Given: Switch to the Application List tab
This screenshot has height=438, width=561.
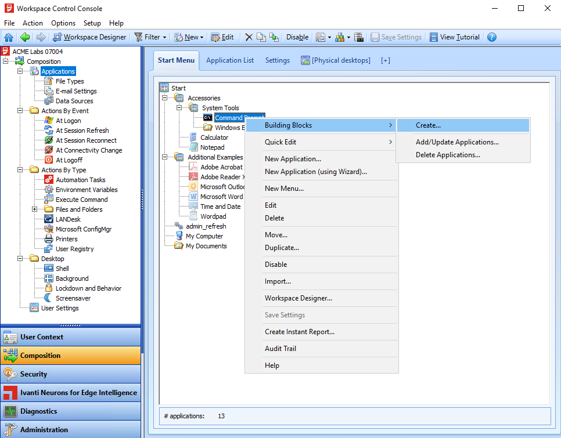Looking at the screenshot, I should [x=230, y=60].
